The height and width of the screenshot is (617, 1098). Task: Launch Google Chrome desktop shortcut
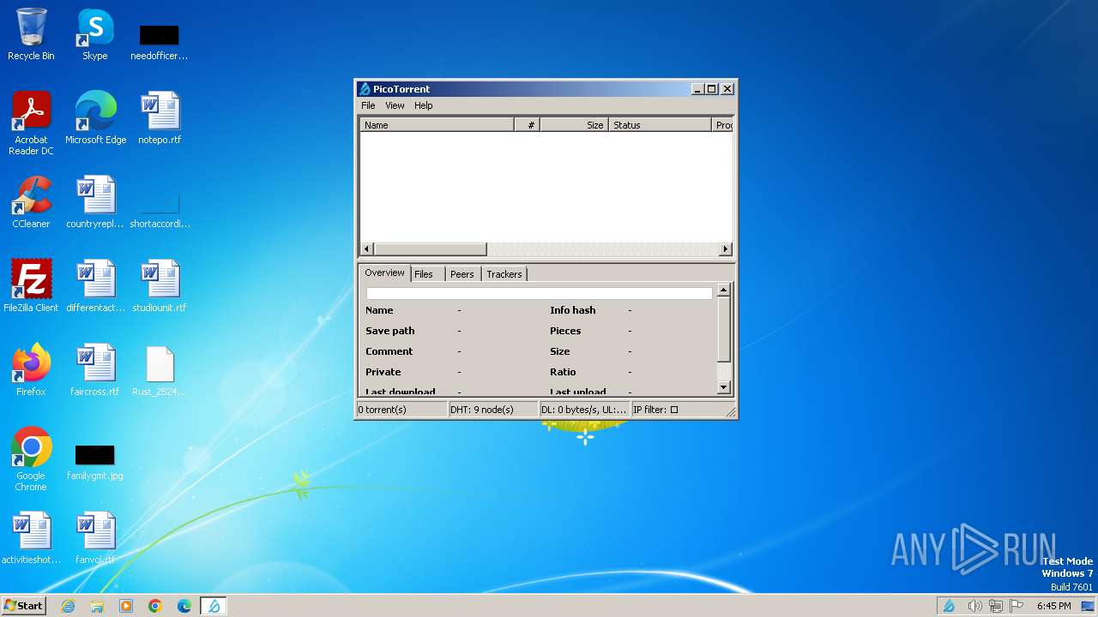click(x=31, y=459)
